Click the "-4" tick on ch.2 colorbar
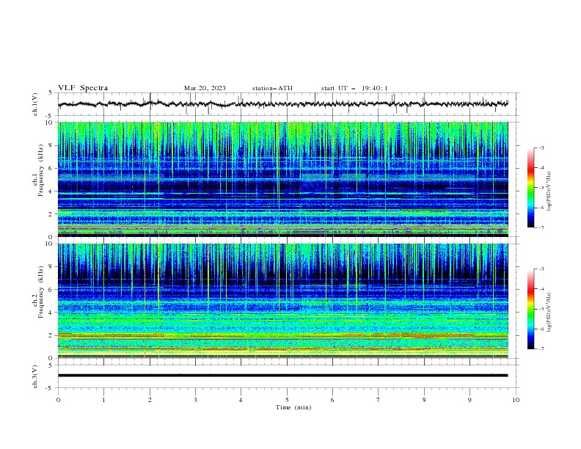Viewport: 581px width, 449px height. 541,289
